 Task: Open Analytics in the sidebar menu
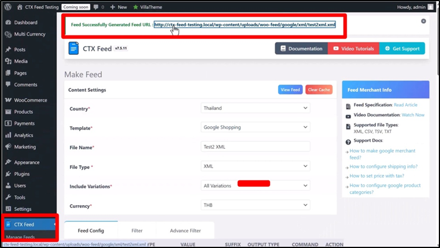24,135
